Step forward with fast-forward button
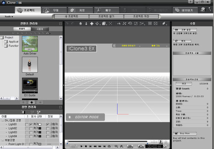214x149 pixels. tap(100, 146)
